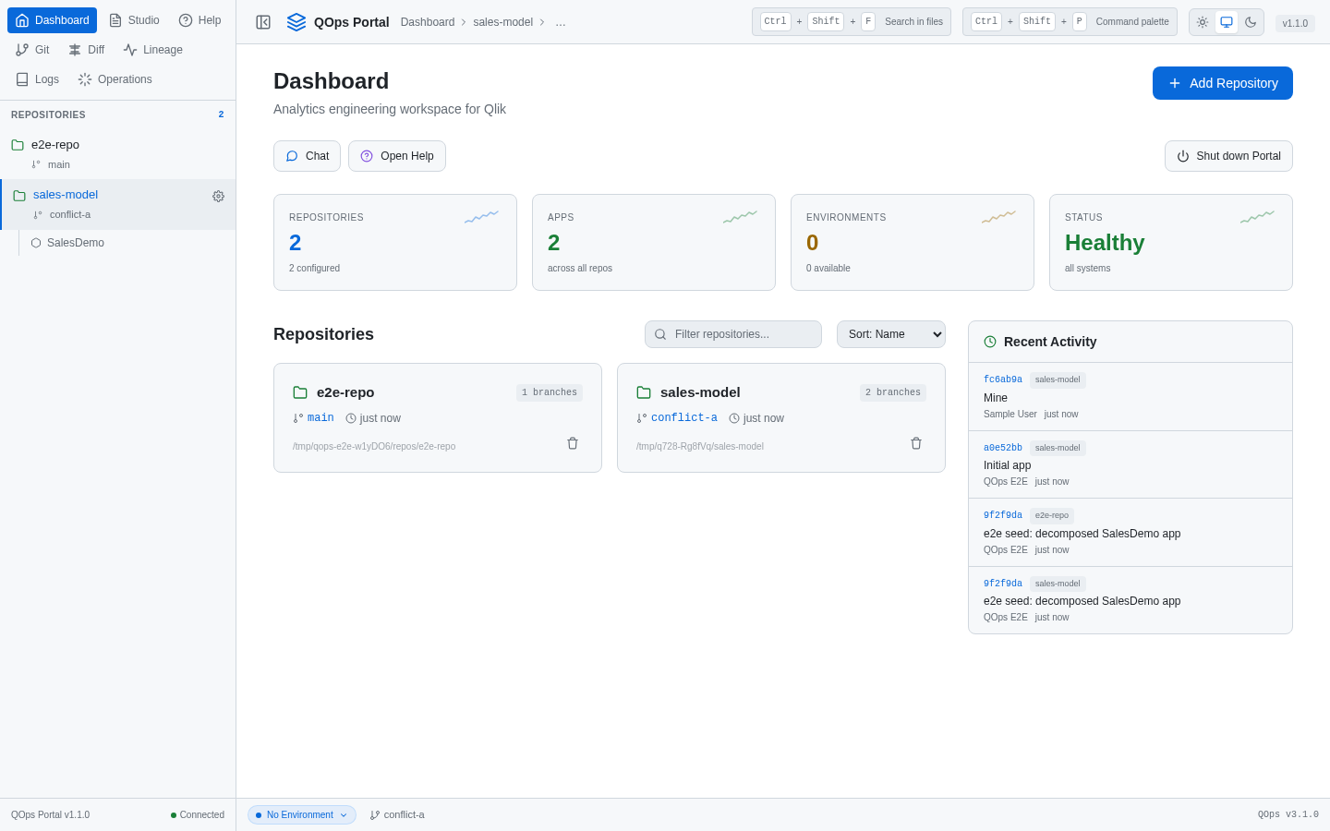The width and height of the screenshot is (1330, 831).
Task: Switch to light theme sun icon
Action: (1203, 22)
